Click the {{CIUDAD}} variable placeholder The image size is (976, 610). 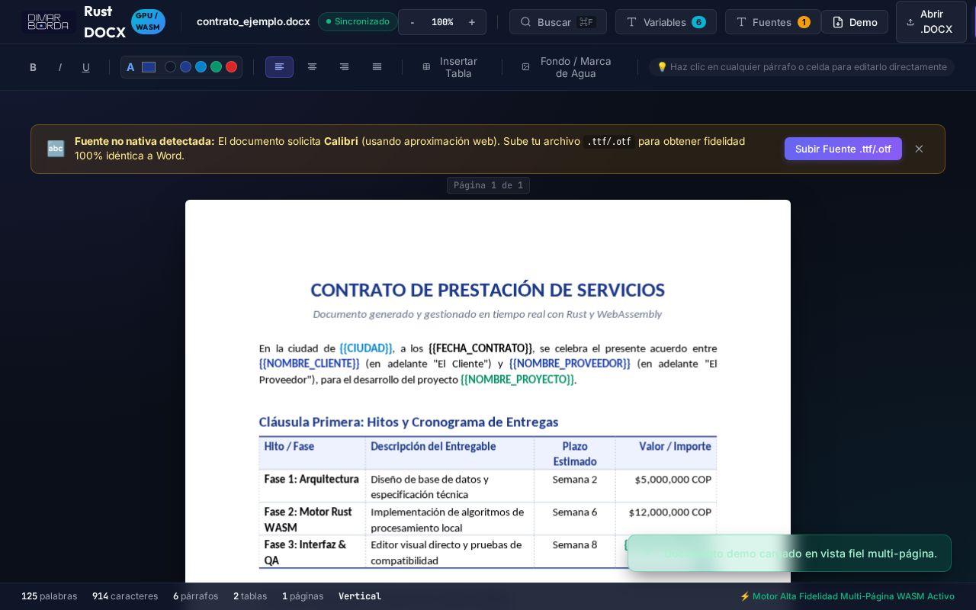(x=367, y=348)
